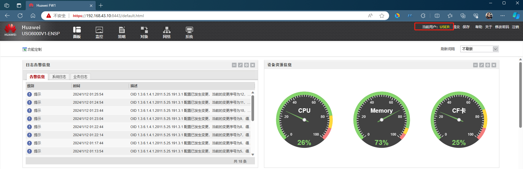Expand the 刷新间隔 refresh interval dropdown

click(x=495, y=49)
